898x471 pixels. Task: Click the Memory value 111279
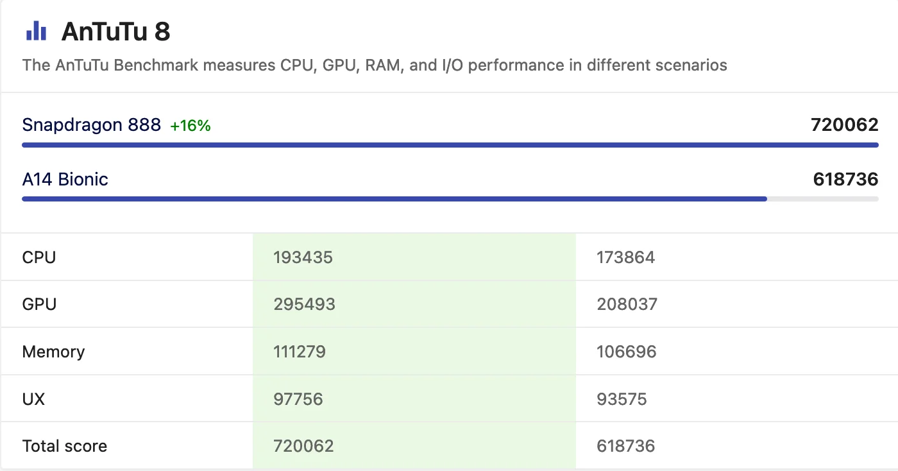pyautogui.click(x=300, y=352)
